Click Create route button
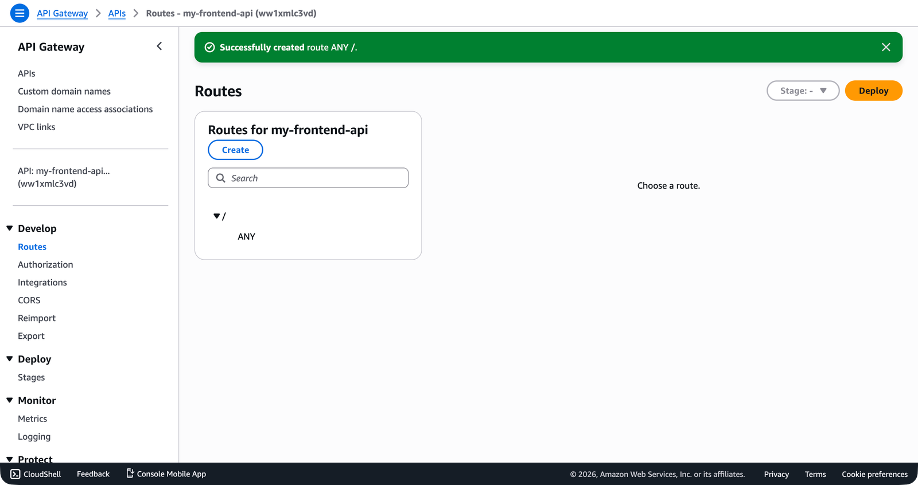Screen dimensions: 918x485 pyautogui.click(x=235, y=150)
